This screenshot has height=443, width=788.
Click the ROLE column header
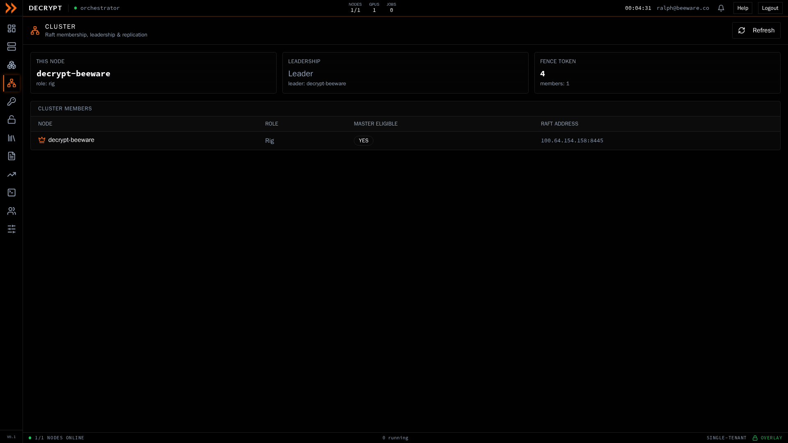[x=271, y=124]
